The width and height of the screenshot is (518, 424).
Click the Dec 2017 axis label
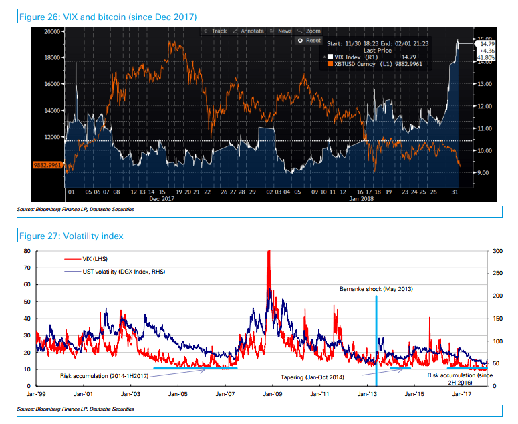[163, 199]
